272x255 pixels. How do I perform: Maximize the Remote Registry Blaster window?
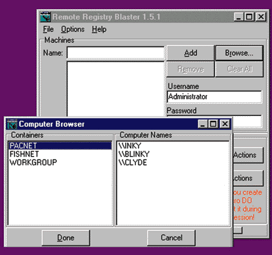(249, 17)
